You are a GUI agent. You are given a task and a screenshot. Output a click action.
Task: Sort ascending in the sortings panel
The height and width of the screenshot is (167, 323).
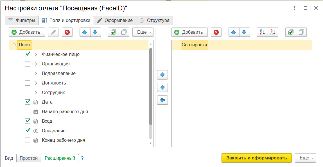(263, 32)
